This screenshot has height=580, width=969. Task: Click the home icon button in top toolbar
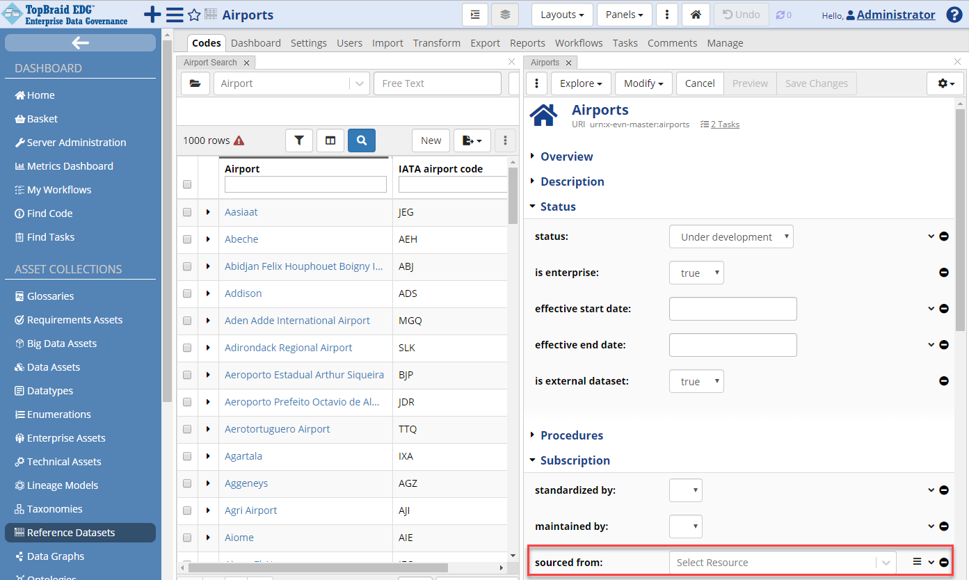click(696, 15)
